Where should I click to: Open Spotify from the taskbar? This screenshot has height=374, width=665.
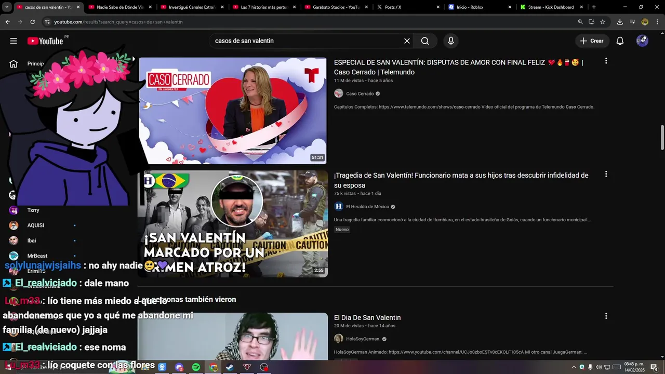click(x=196, y=367)
